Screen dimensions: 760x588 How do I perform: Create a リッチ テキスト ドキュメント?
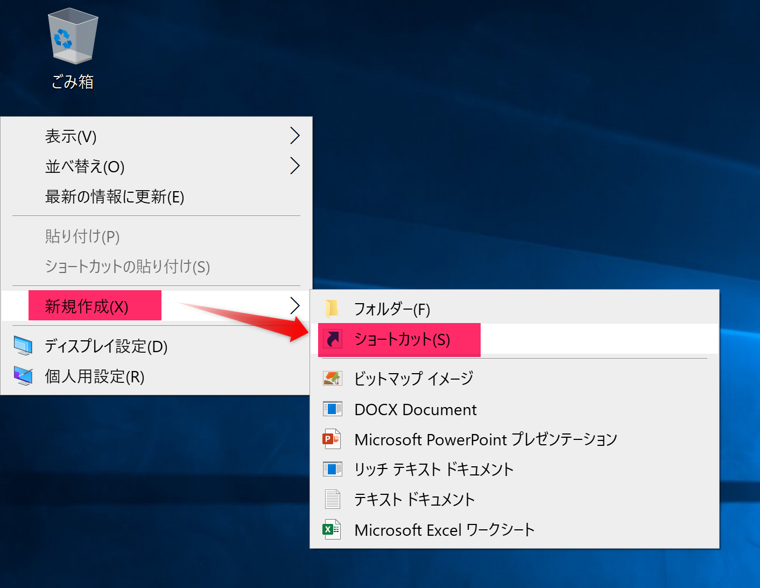pyautogui.click(x=433, y=468)
